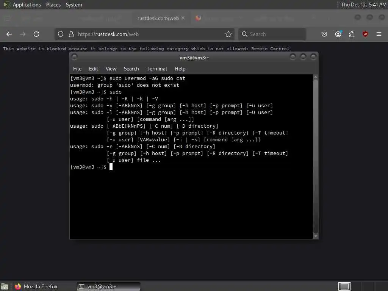The height and width of the screenshot is (291, 388).
Task: Click the site security padlock icon
Action: tap(71, 34)
